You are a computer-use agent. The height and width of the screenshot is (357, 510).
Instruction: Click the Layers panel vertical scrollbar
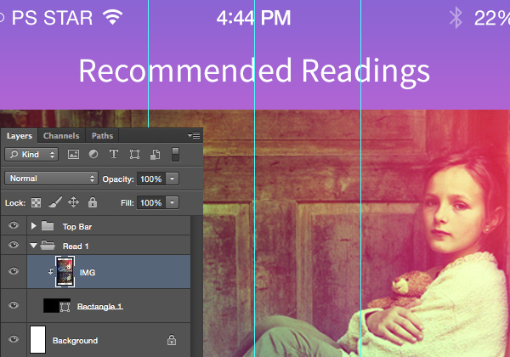[x=196, y=286]
